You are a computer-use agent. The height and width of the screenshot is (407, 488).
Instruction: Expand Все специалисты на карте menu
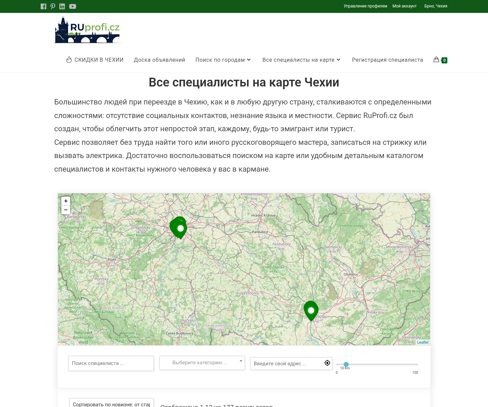click(x=301, y=60)
